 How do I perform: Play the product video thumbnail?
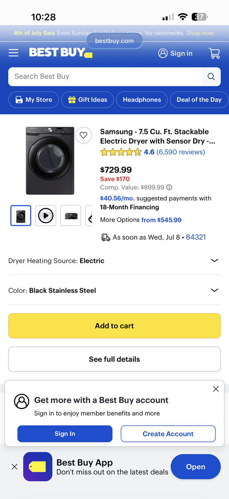coord(46,216)
